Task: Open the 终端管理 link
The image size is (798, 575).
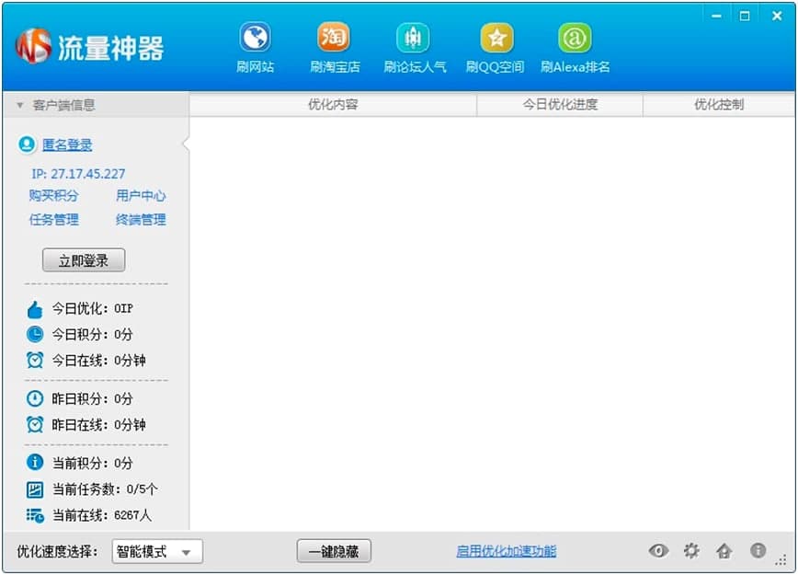Action: pyautogui.click(x=141, y=220)
